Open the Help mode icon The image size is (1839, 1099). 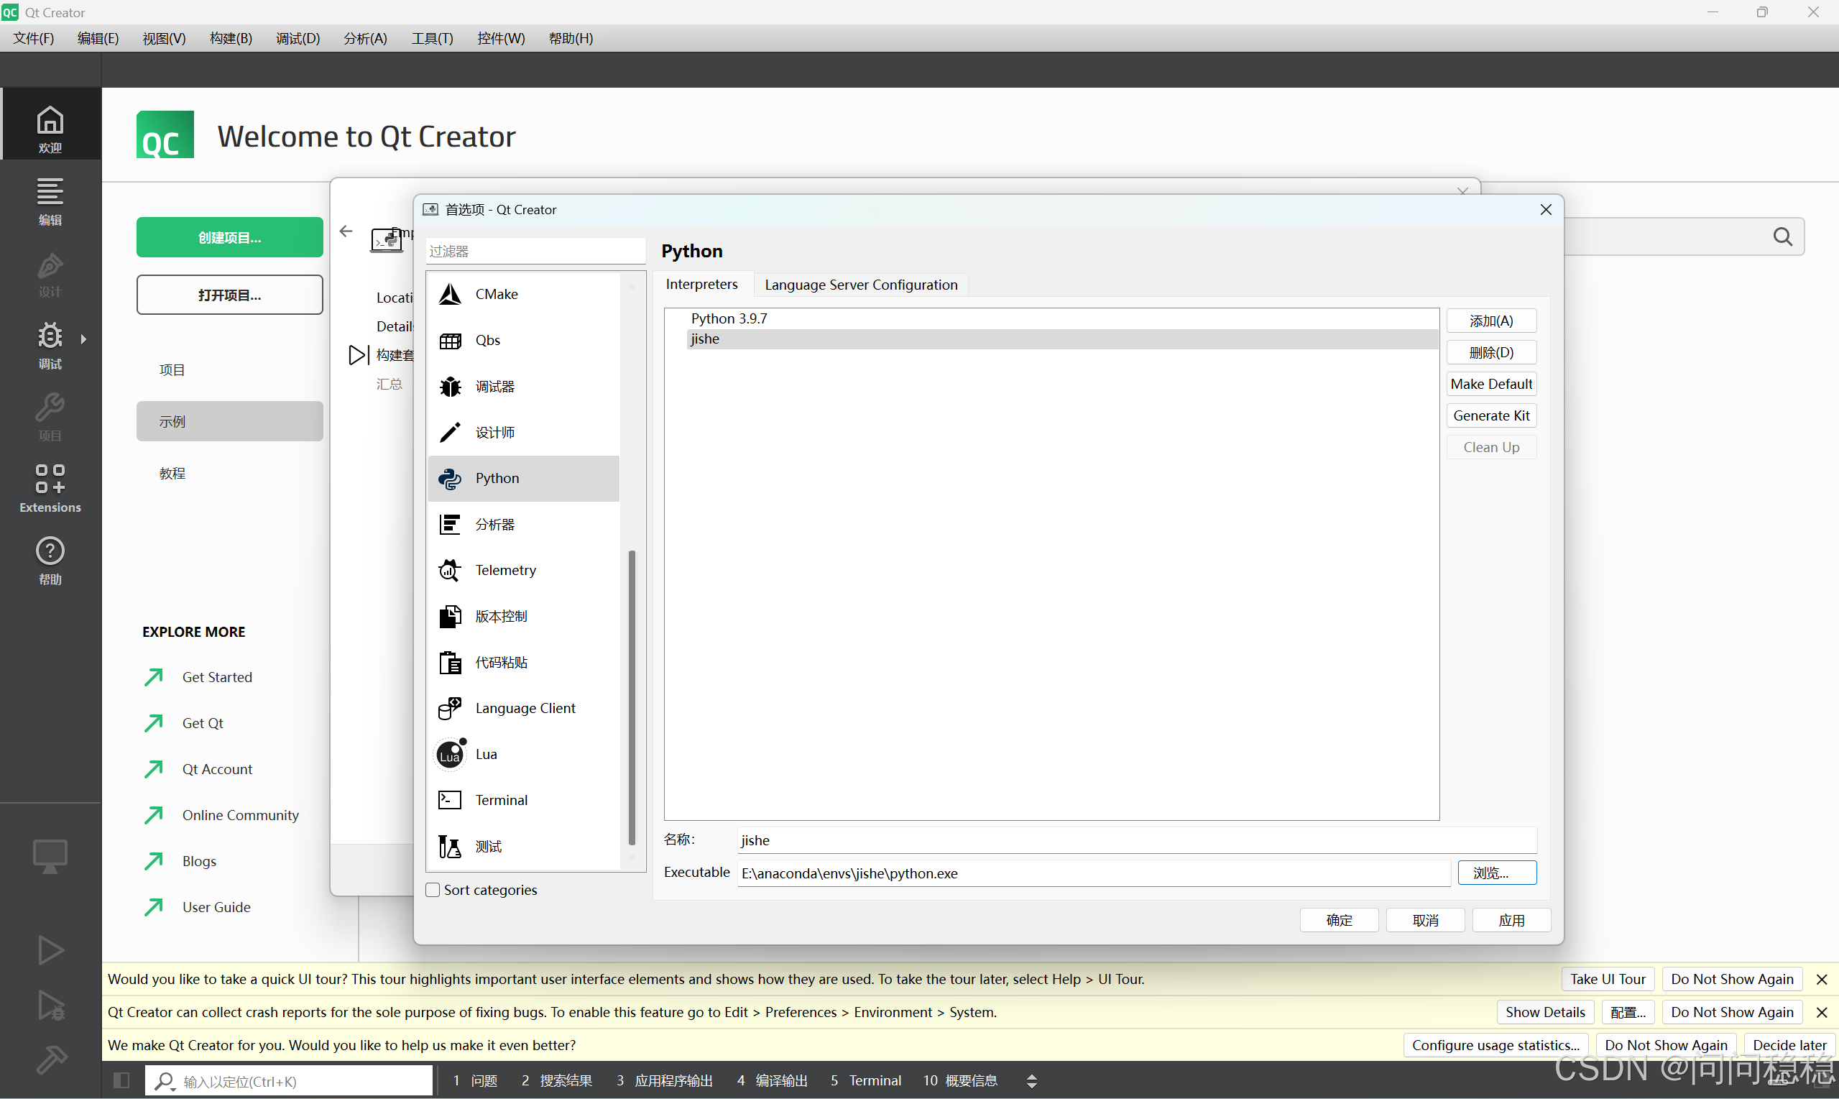click(50, 560)
